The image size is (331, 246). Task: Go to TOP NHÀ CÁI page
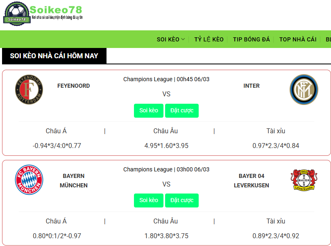pos(298,39)
